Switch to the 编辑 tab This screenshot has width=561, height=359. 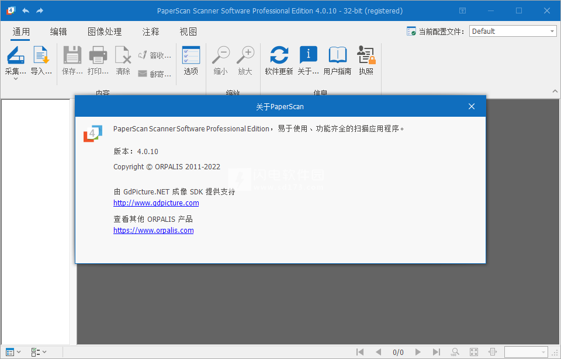[x=58, y=32]
